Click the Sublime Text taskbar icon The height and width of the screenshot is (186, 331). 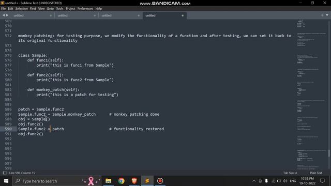click(147, 181)
